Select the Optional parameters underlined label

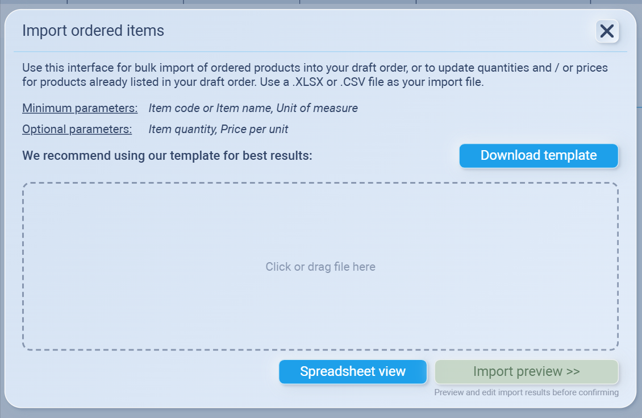point(77,129)
